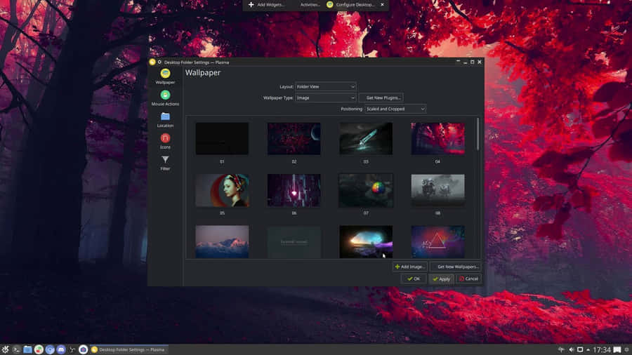This screenshot has height=355, width=632.
Task: Open the Icons settings section
Action: 165,141
